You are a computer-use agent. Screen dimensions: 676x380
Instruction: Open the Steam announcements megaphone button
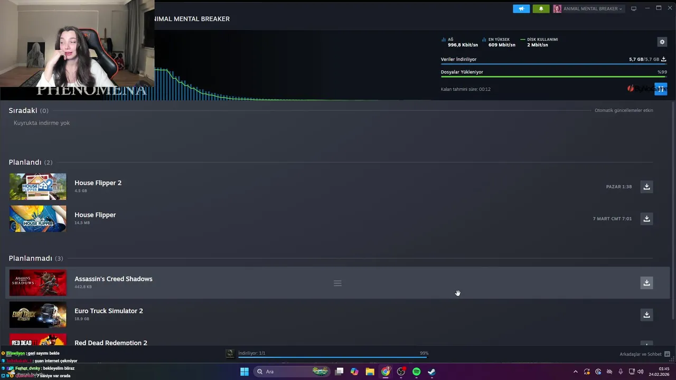click(521, 8)
